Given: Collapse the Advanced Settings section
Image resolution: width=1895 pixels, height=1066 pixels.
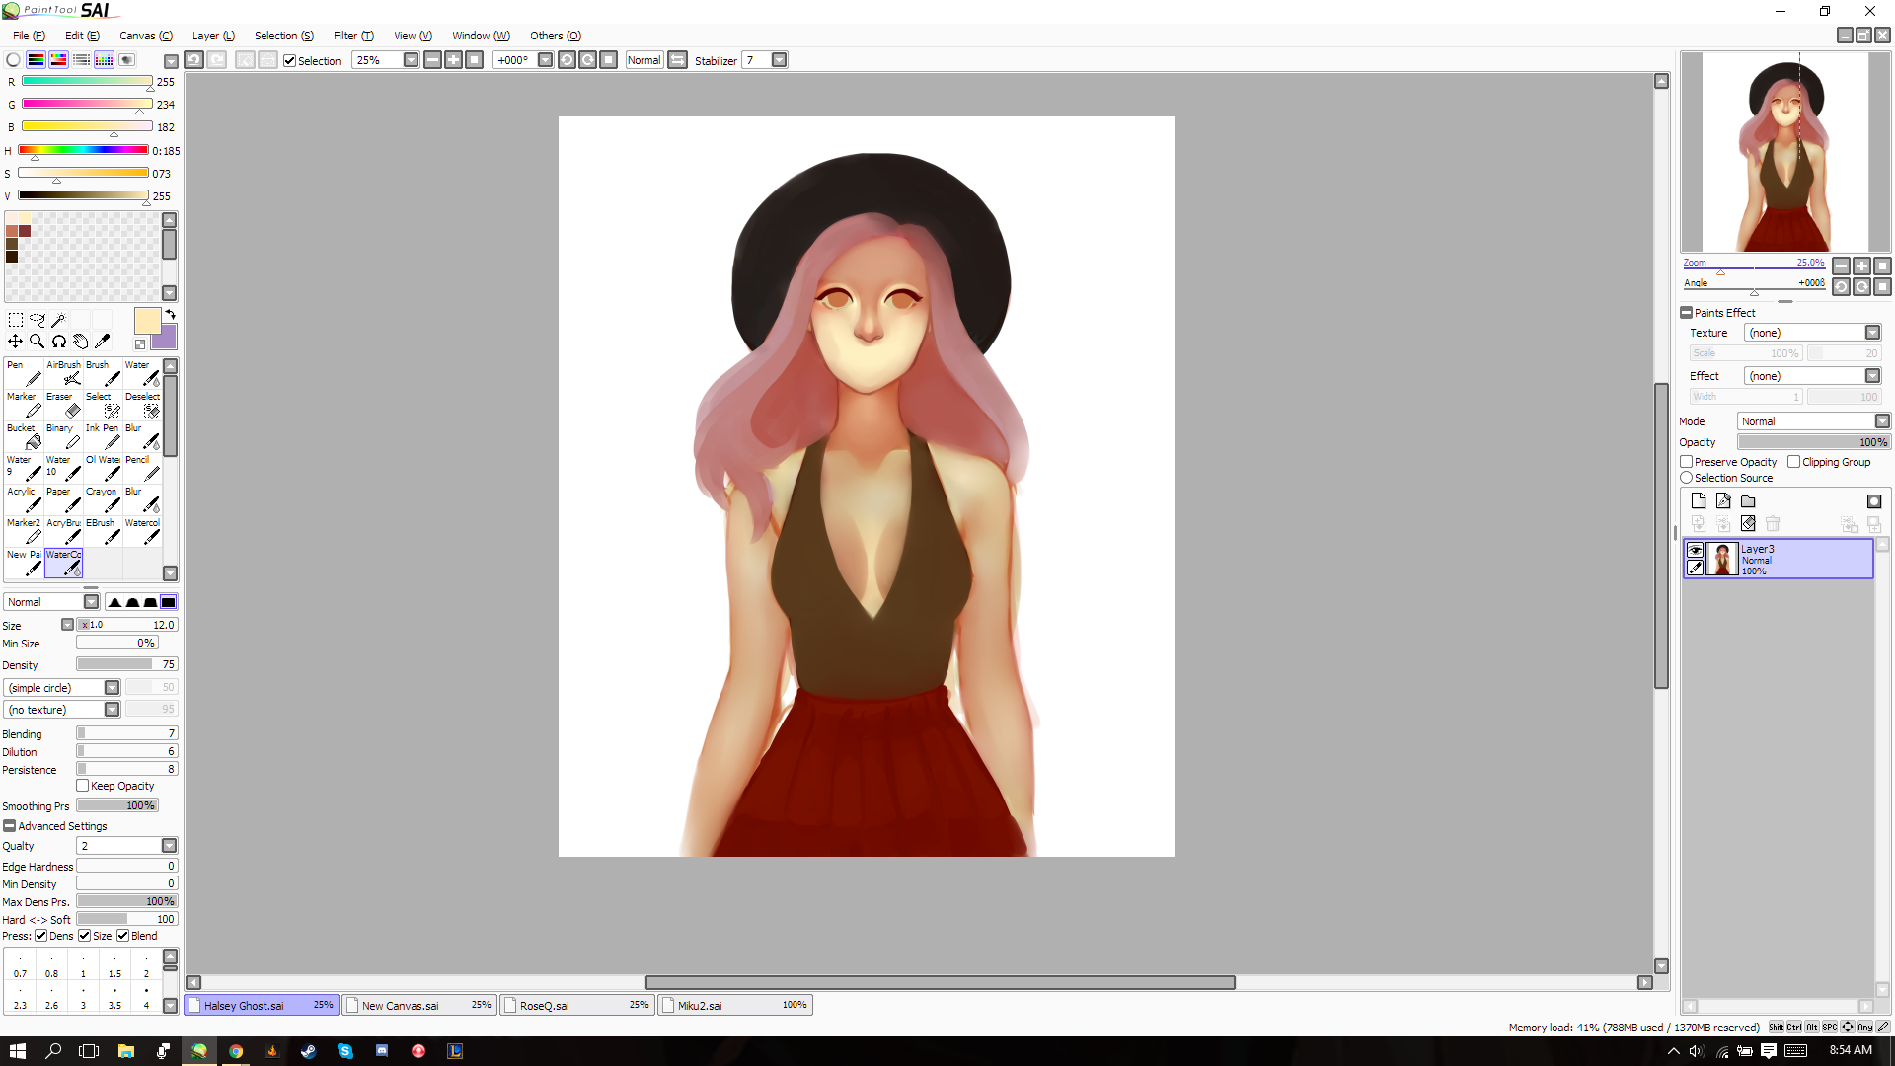Looking at the screenshot, I should (x=10, y=826).
